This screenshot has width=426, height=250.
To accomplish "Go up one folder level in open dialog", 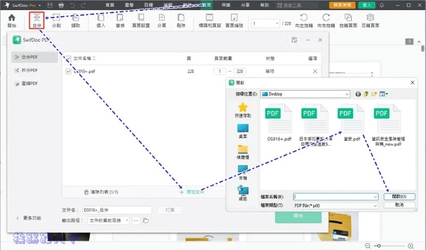I will click(366, 94).
